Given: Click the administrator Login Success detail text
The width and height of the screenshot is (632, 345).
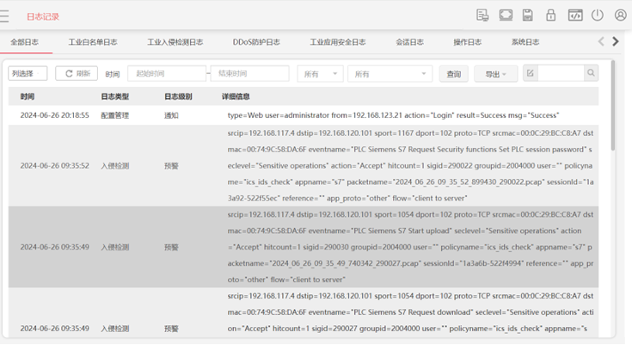Looking at the screenshot, I should click(393, 115).
